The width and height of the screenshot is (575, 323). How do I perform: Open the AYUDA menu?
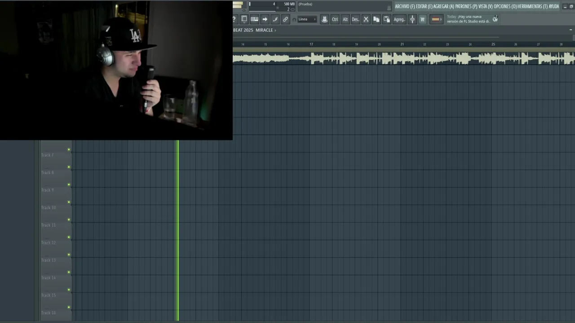click(x=554, y=6)
